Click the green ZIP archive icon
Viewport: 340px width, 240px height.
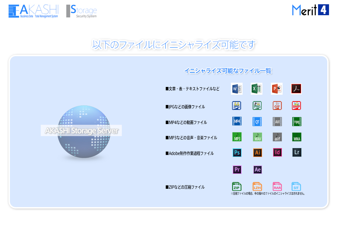click(237, 187)
